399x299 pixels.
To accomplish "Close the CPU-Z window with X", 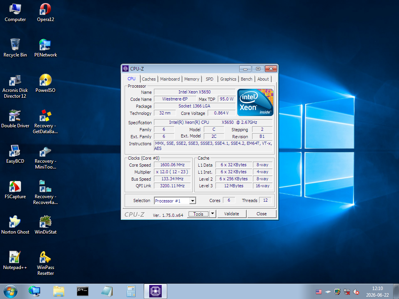I will click(271, 69).
